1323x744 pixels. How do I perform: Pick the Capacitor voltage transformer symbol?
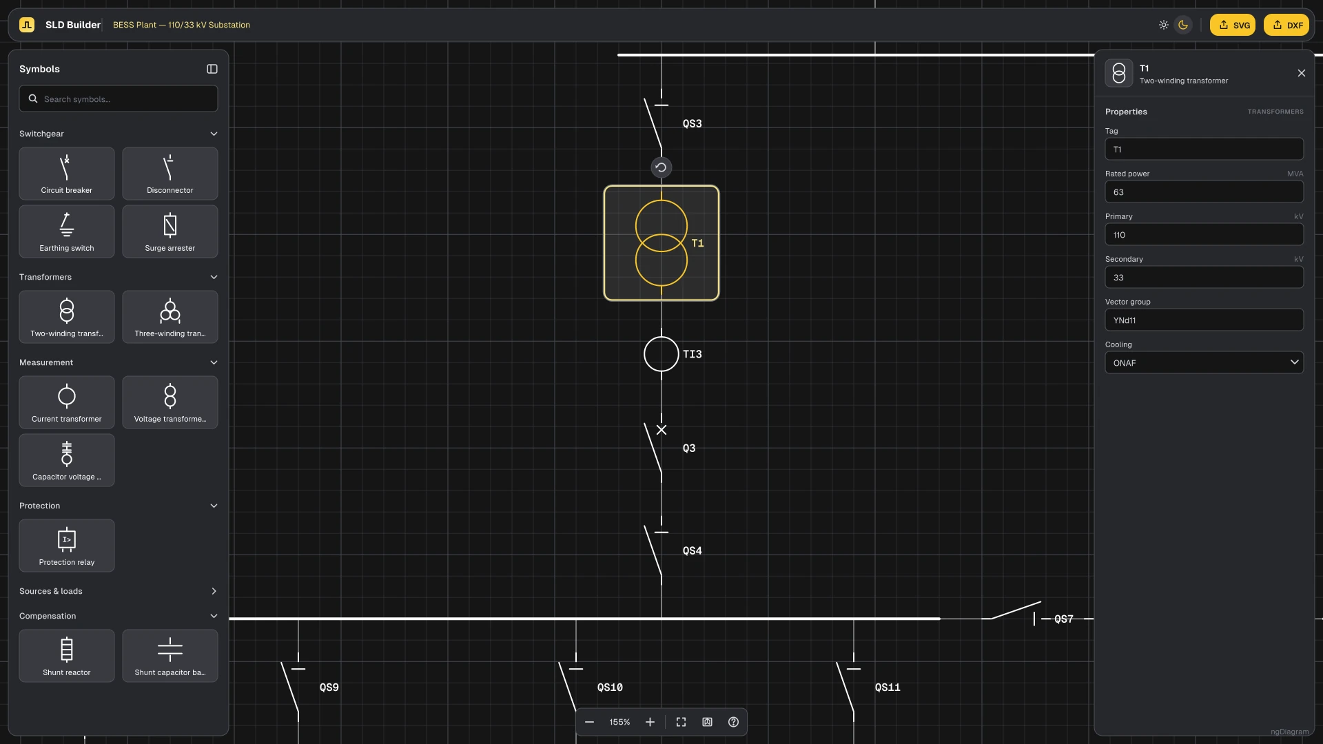(x=67, y=460)
